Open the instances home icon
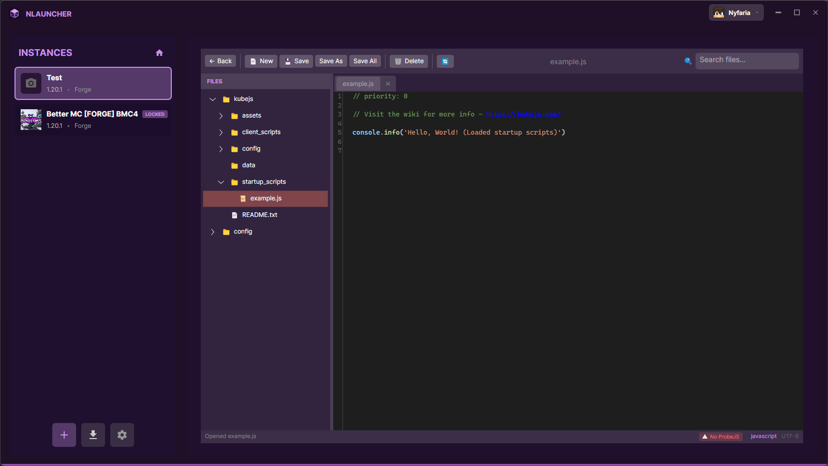The height and width of the screenshot is (466, 828). (159, 52)
